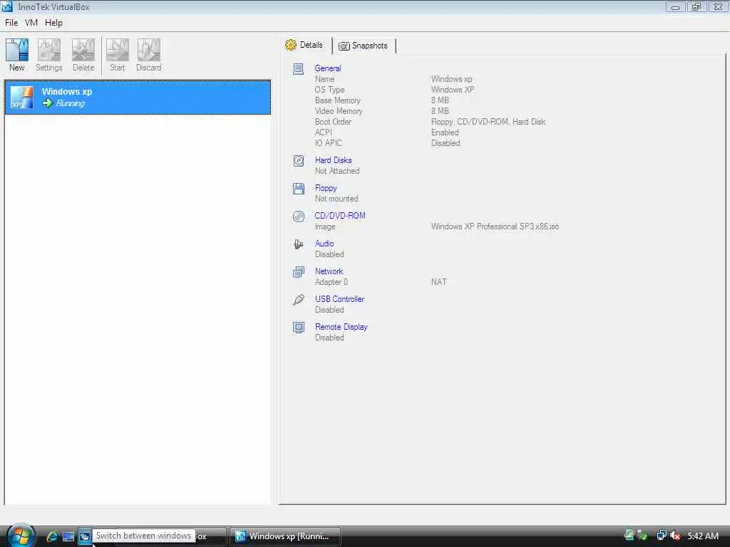Click the Windows XP logo in VM list

(22, 98)
